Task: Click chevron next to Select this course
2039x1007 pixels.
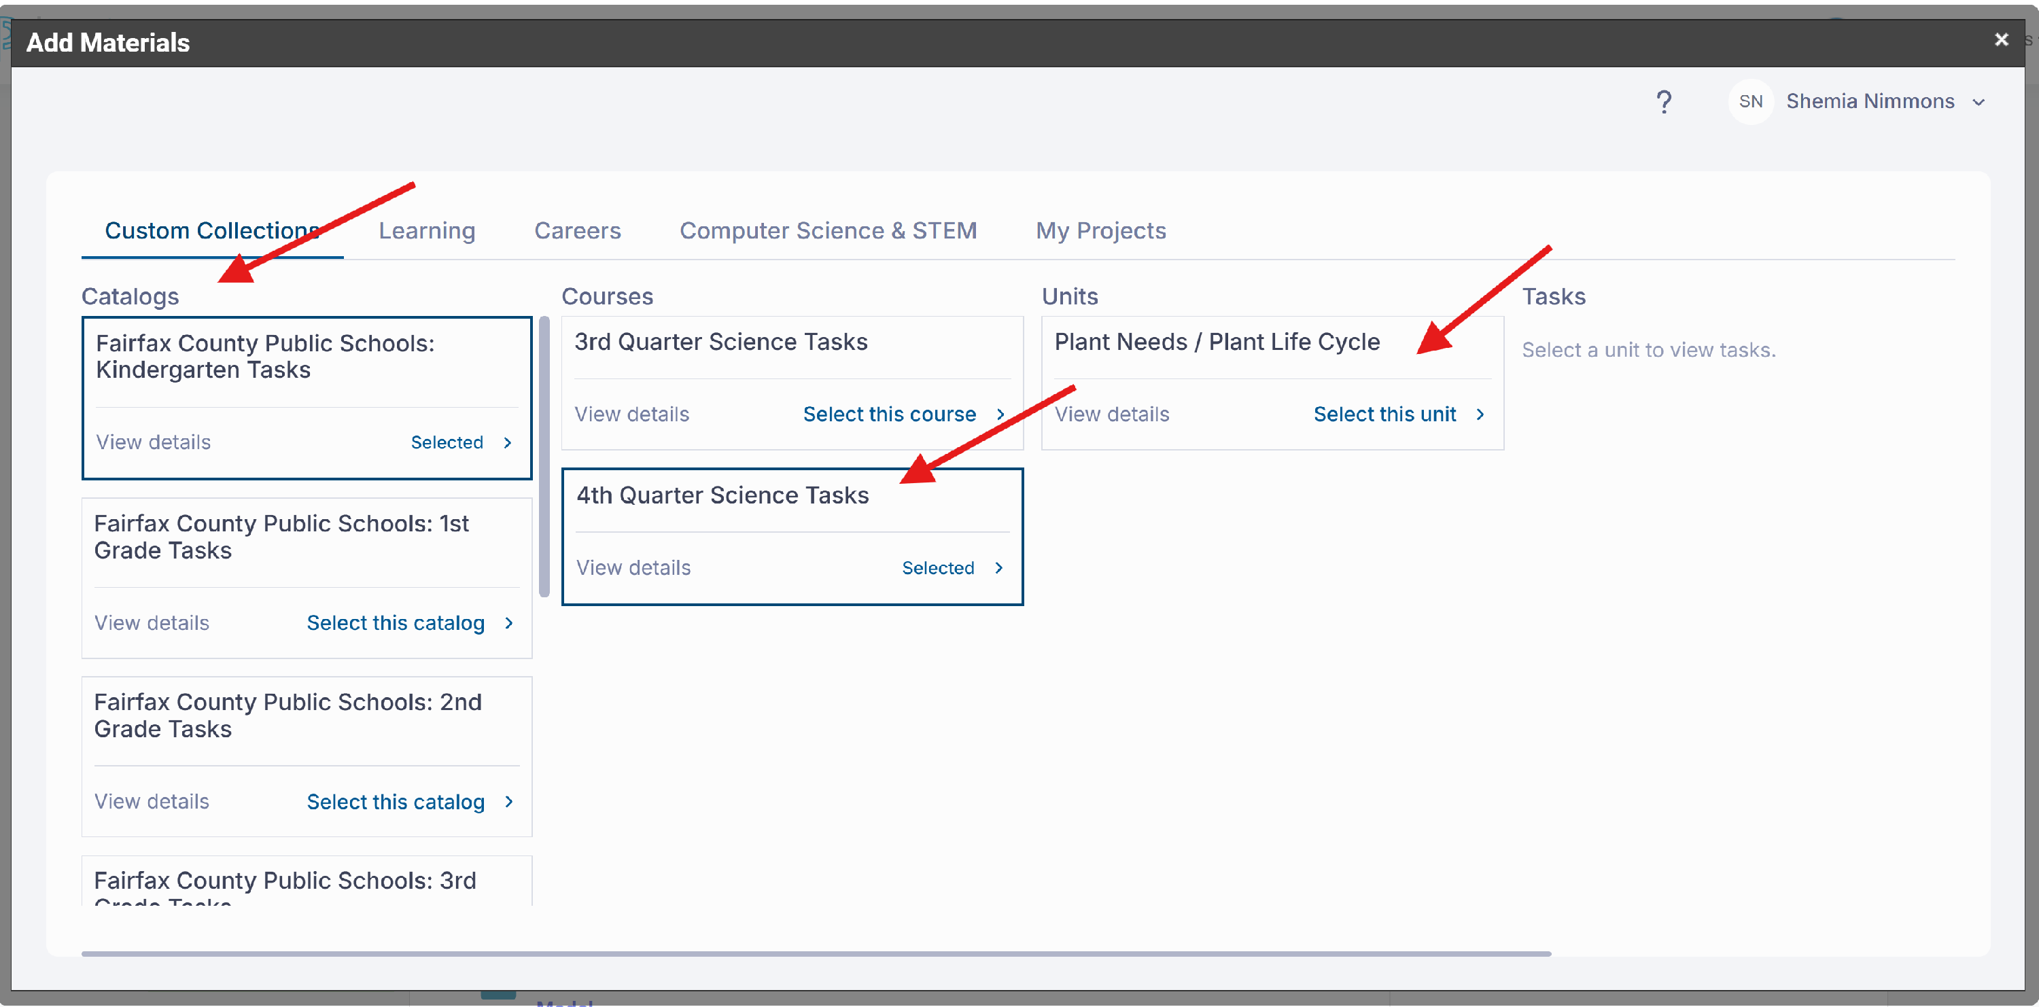Action: point(1000,414)
